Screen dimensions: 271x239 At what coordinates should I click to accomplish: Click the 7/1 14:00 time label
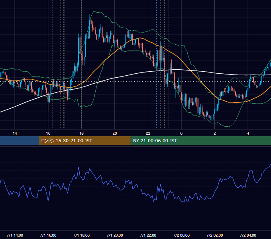(15, 235)
